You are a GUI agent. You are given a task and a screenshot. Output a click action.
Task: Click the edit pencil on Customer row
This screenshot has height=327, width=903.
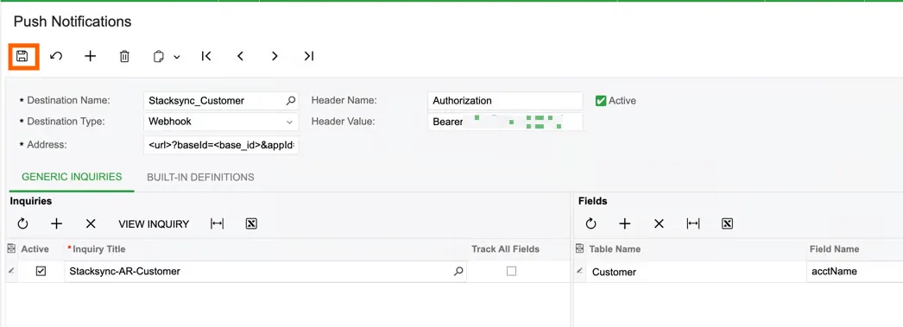tap(580, 271)
